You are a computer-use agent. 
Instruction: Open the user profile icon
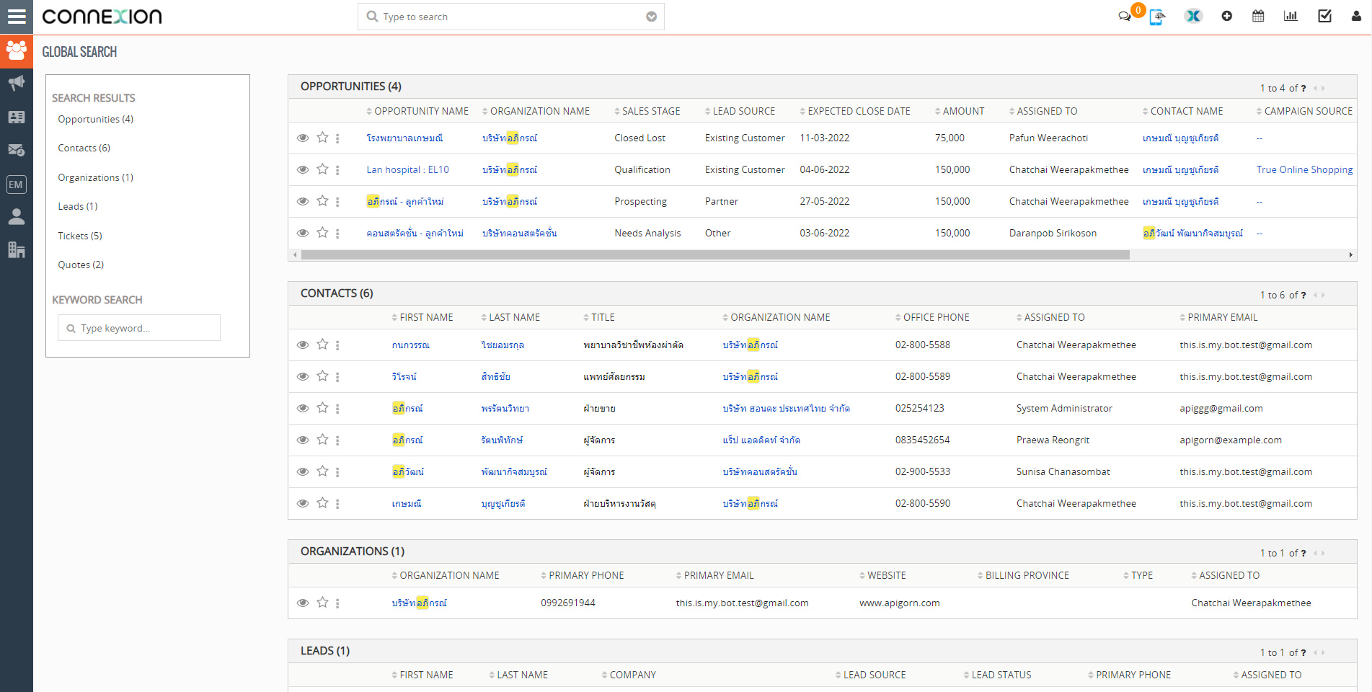[1355, 16]
